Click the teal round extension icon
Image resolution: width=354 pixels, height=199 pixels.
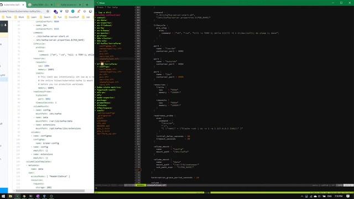tap(72, 11)
